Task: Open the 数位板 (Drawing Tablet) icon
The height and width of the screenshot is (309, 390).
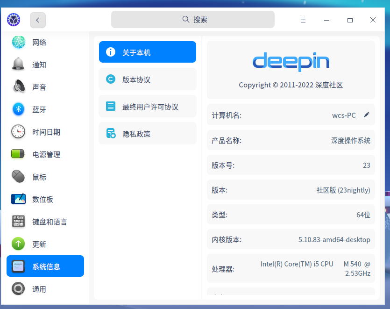Action: [18, 199]
